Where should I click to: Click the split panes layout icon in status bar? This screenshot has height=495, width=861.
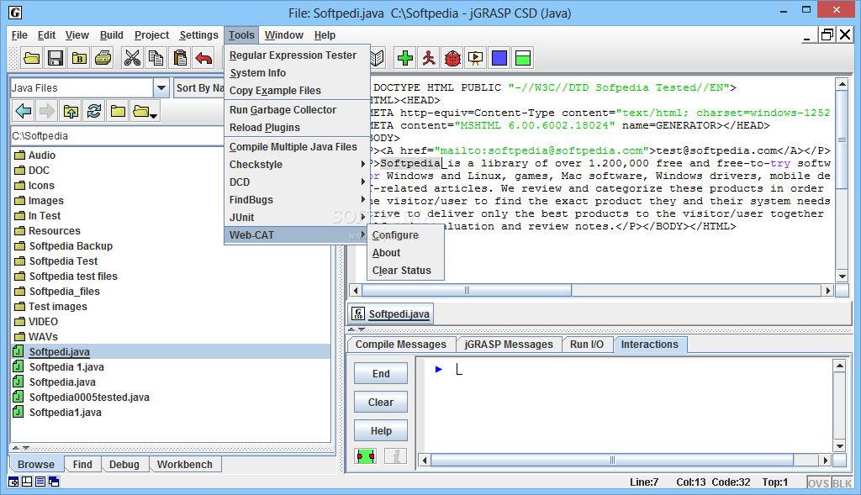point(27,482)
